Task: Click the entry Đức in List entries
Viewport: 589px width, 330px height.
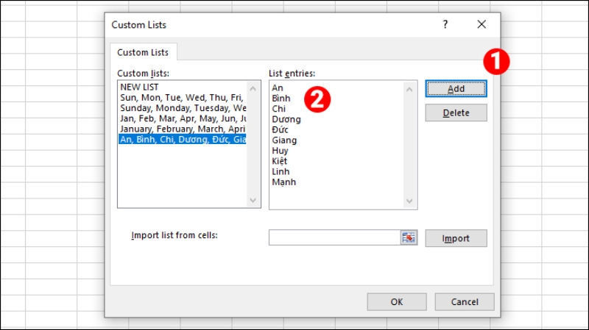Action: [x=281, y=130]
